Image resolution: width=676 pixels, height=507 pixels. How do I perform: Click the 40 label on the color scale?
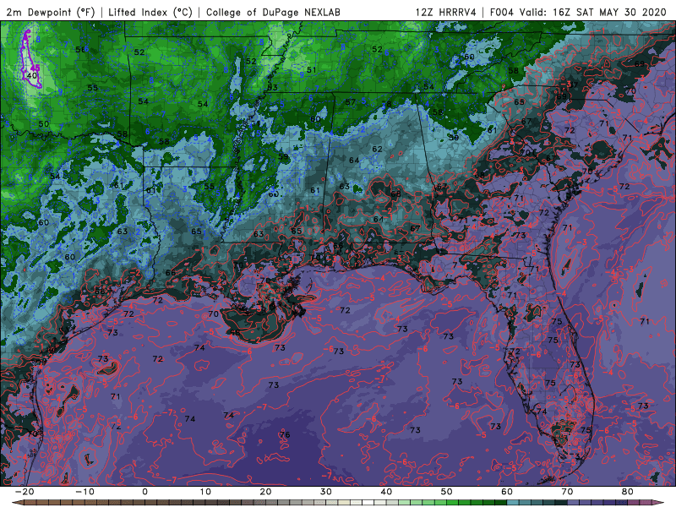tap(386, 492)
